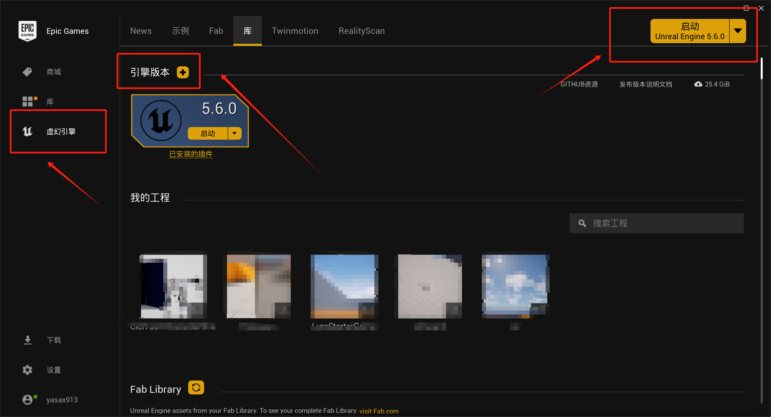The height and width of the screenshot is (417, 771).
Task: Expand the Unreal Engine 5.6.0 launch dropdown
Action: pyautogui.click(x=737, y=31)
